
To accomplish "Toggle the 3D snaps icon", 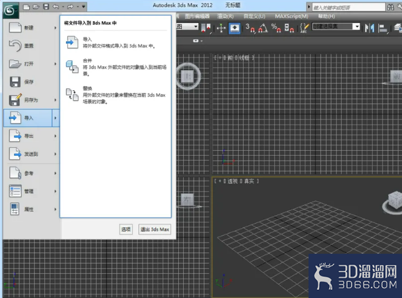I will [x=250, y=28].
